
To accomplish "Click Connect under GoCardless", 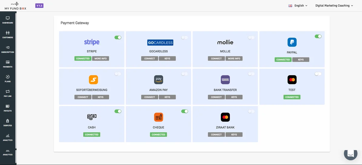I will coord(150,59).
